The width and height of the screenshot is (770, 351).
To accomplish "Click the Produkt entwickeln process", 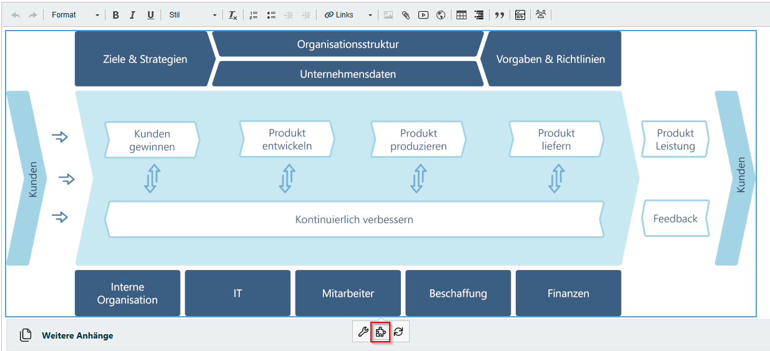I will [287, 140].
